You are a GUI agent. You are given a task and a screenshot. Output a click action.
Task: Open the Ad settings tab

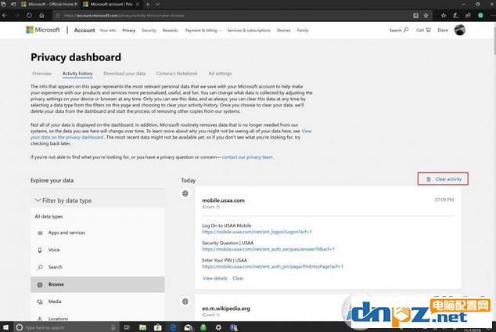point(220,74)
